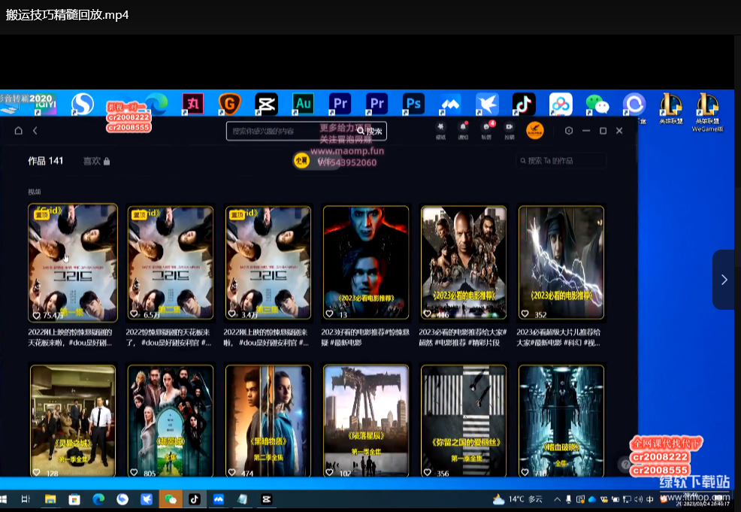Launch CapCut from desktop icons
Image resolution: width=741 pixels, height=512 pixels.
click(x=266, y=103)
